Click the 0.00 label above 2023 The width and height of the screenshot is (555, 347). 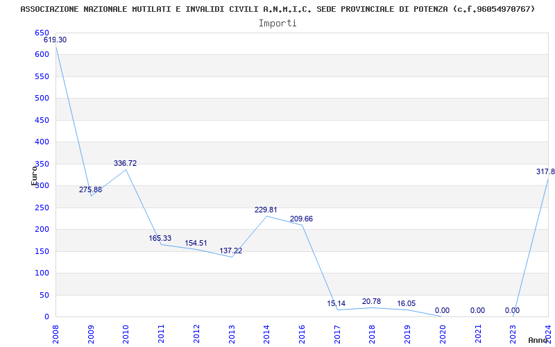tap(512, 310)
